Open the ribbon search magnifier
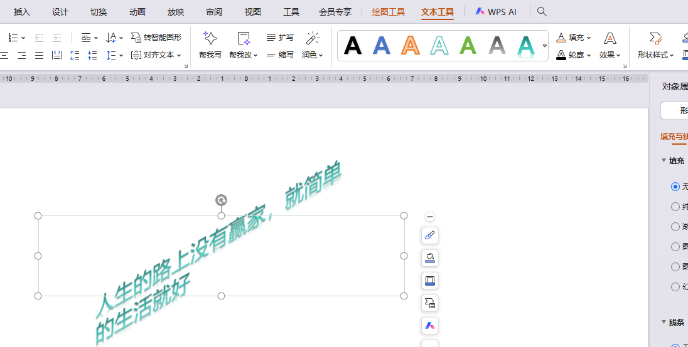The width and height of the screenshot is (688, 347). pos(542,11)
